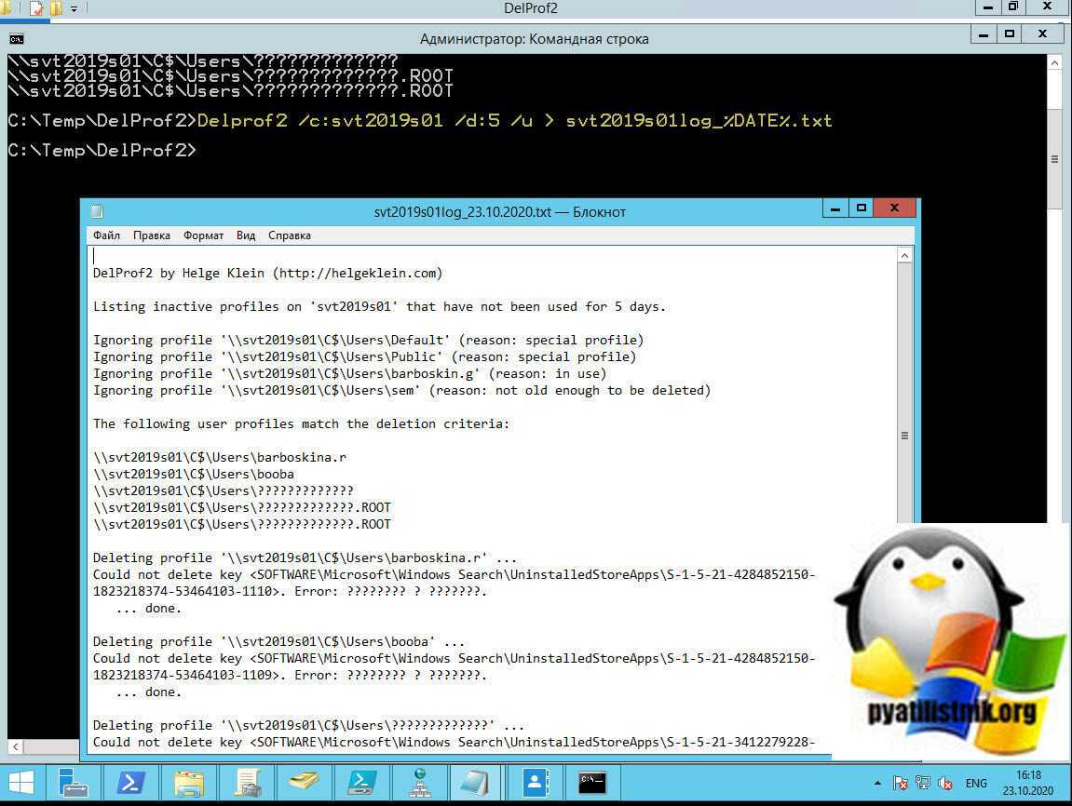Click Command Prompt's scrollbar up arrow
This screenshot has height=806, width=1072.
1054,62
